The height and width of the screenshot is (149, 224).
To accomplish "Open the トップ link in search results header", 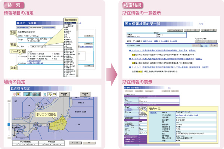I will pyautogui.click(x=201, y=24).
